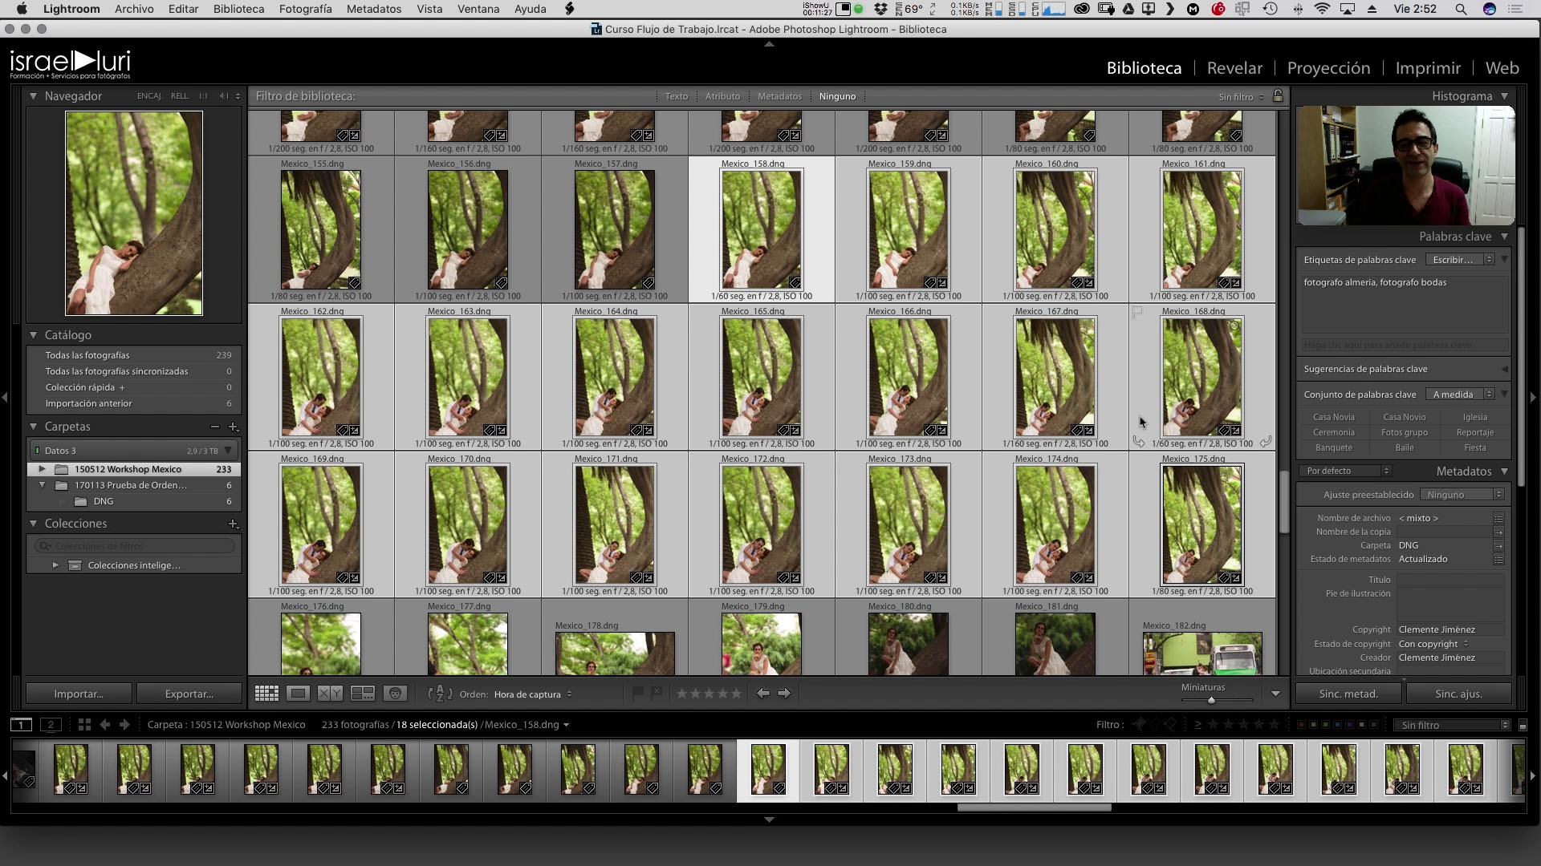Open the Fotografía menu

pos(305,9)
